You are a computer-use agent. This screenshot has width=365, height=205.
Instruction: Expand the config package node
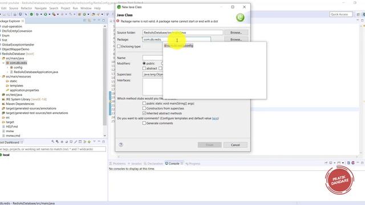click(7, 67)
